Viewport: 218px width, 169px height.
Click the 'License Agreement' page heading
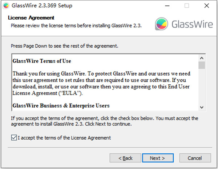pyautogui.click(x=31, y=18)
